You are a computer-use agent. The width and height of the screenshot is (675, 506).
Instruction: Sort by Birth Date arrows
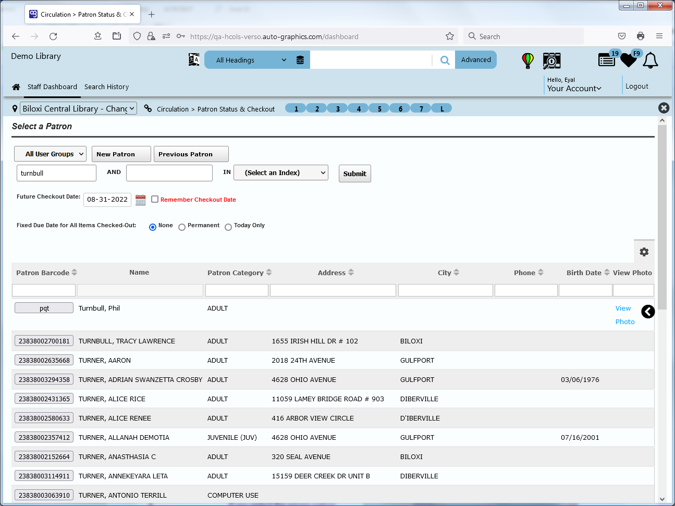click(x=607, y=273)
